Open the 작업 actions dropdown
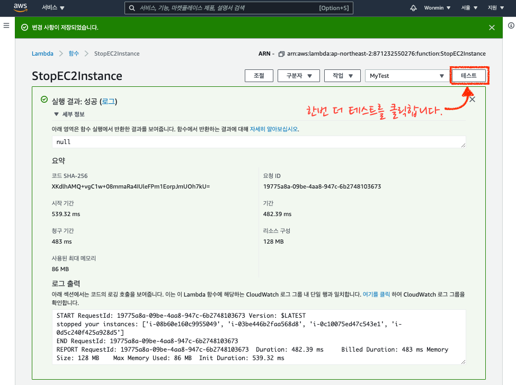 342,76
